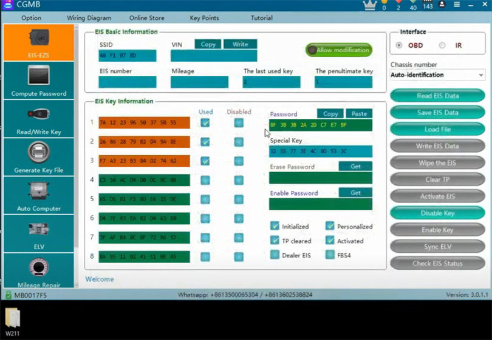Open the Generate Key File module

39,157
